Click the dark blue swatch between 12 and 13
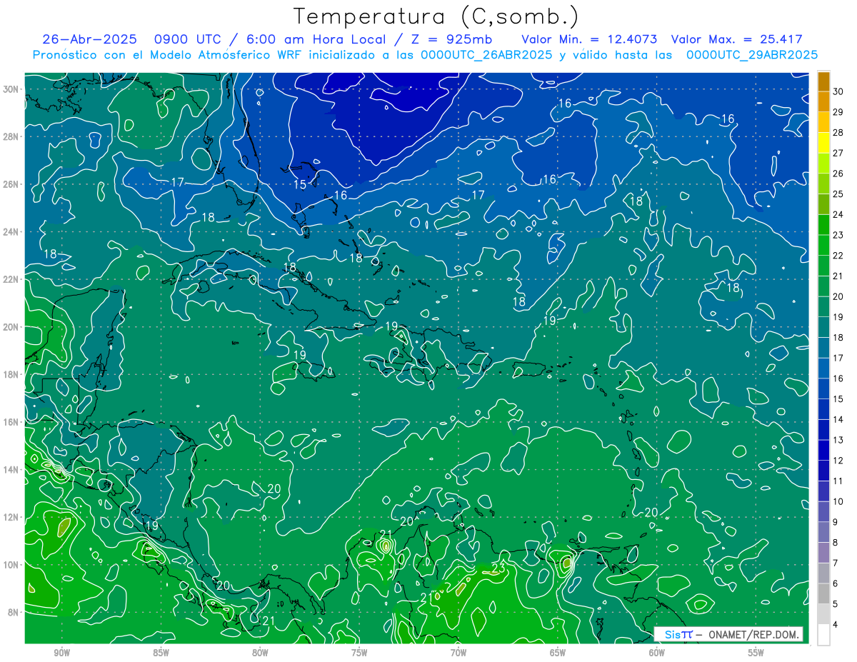Image resolution: width=857 pixels, height=662 pixels. click(x=824, y=450)
